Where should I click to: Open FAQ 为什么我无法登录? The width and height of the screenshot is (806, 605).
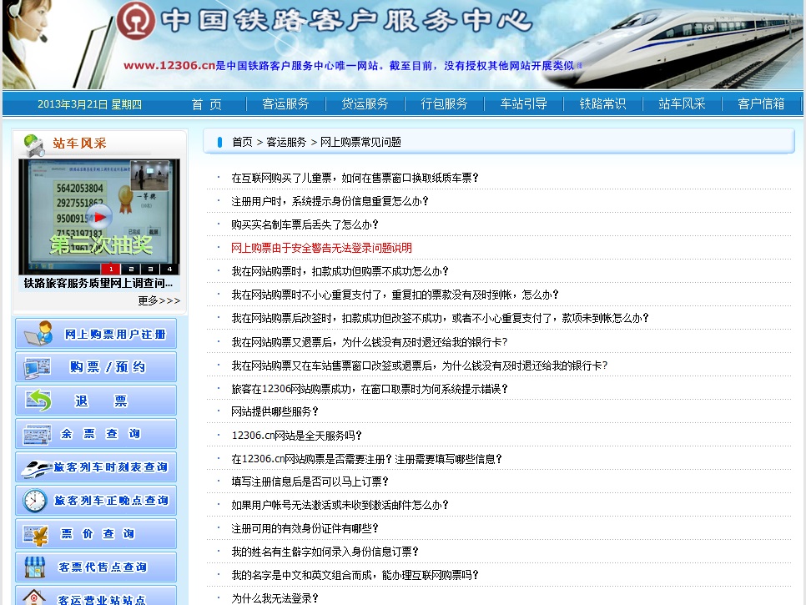275,599
